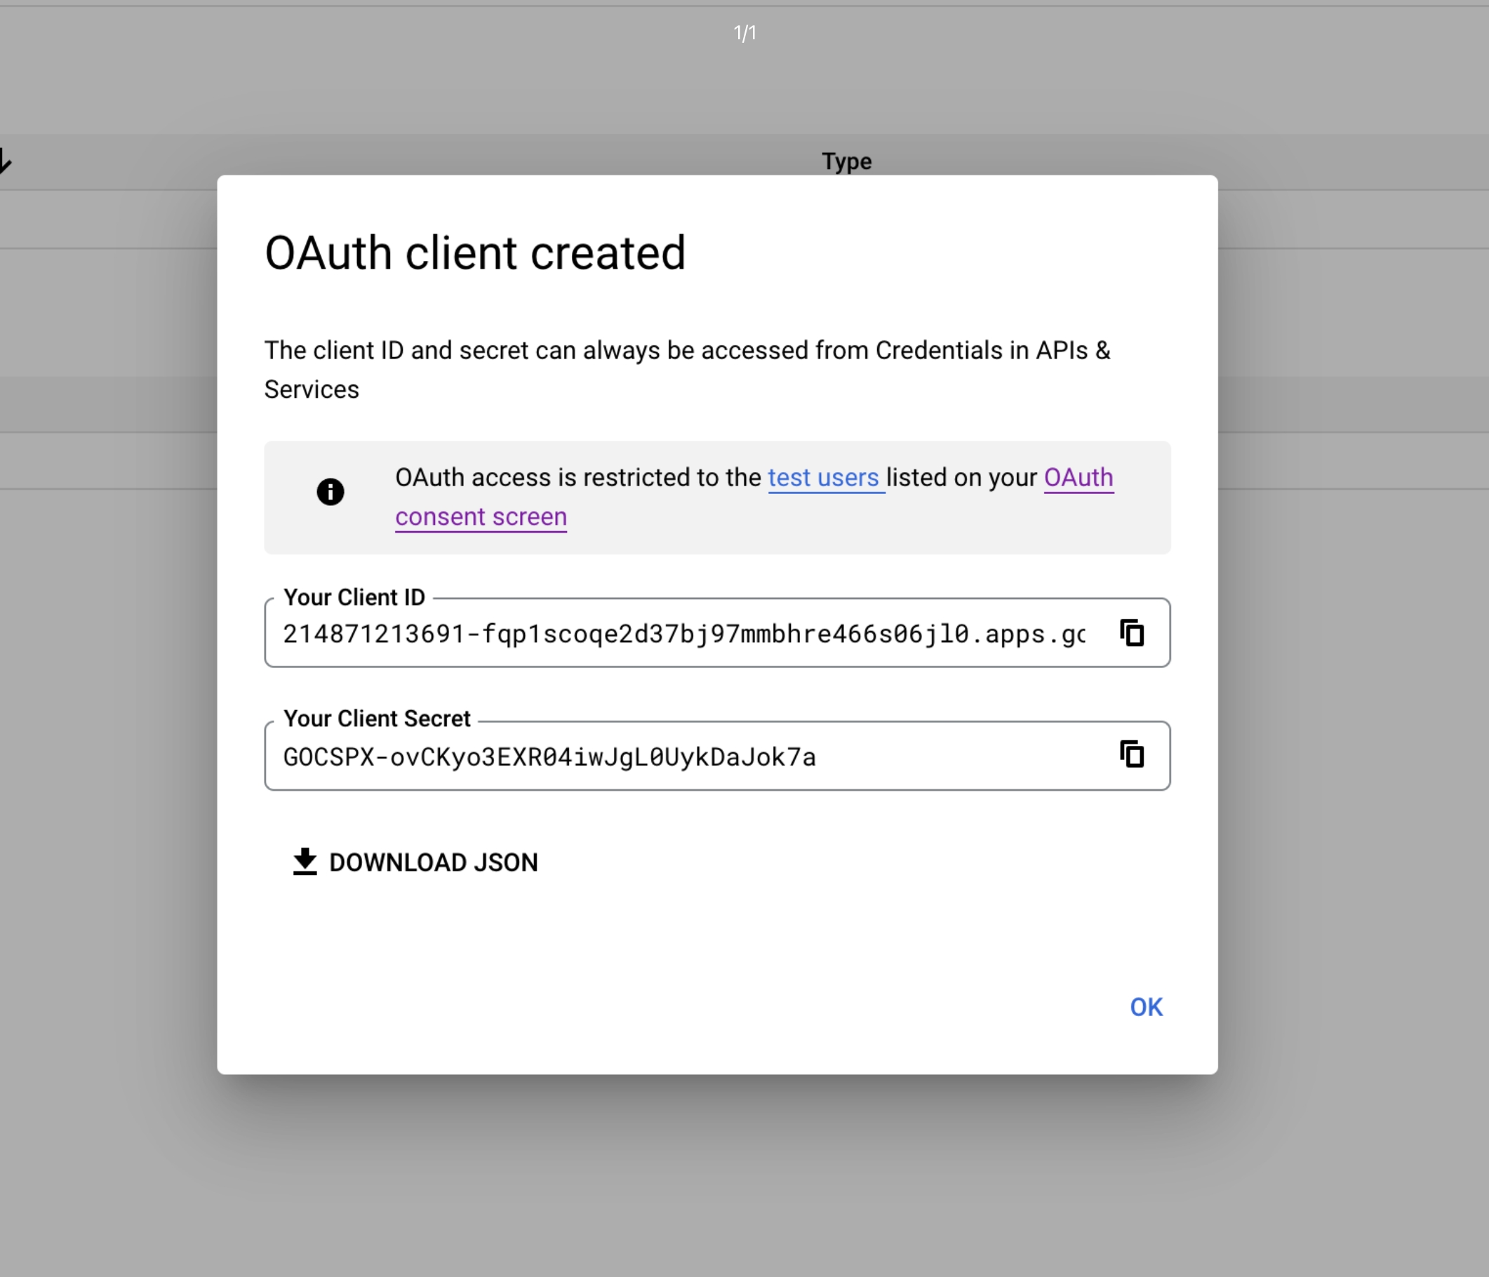Open the OAuth consent screen link
Screen dimensions: 1489x1277
481,517
